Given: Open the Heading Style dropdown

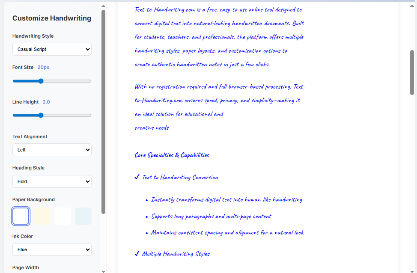Looking at the screenshot, I should pyautogui.click(x=51, y=181).
